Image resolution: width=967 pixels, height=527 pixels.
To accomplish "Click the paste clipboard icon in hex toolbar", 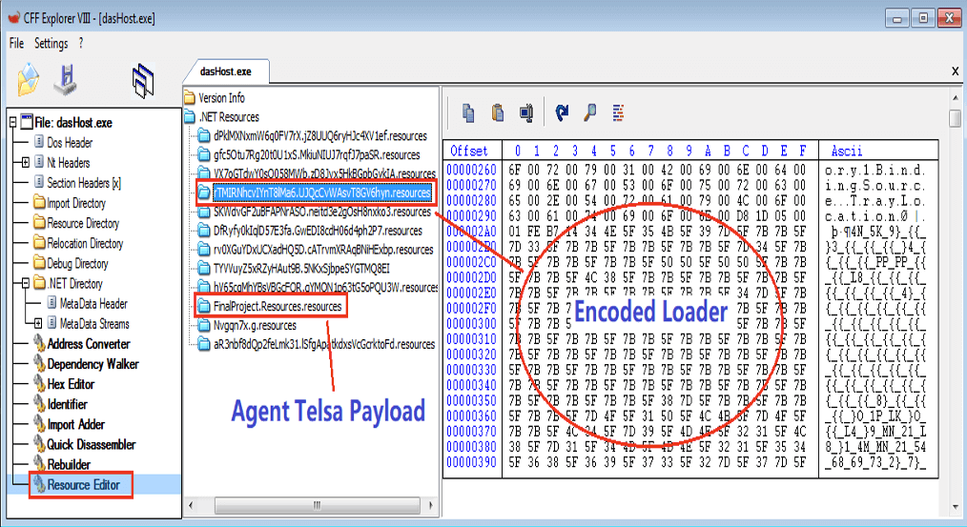I will pyautogui.click(x=498, y=112).
